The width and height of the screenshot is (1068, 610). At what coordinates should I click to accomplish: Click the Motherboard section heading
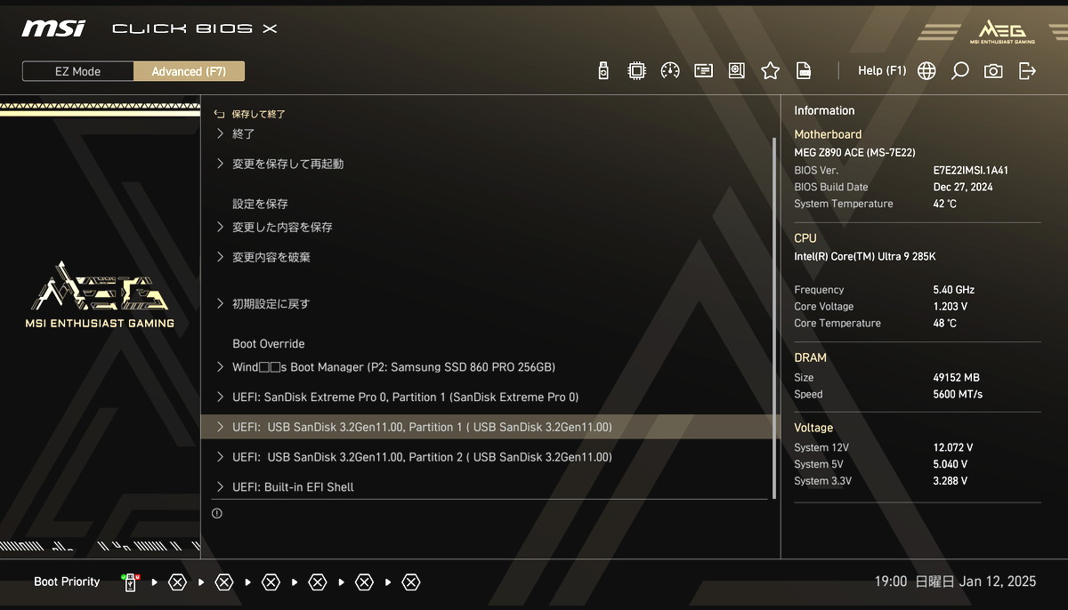(x=828, y=134)
